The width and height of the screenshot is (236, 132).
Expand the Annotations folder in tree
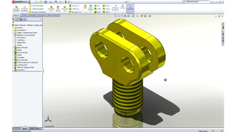pyautogui.click(x=13, y=30)
